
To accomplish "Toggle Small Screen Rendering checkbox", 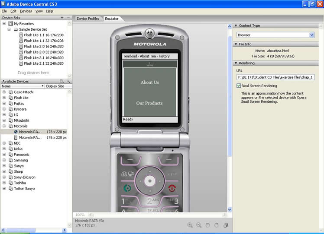I will 239,85.
